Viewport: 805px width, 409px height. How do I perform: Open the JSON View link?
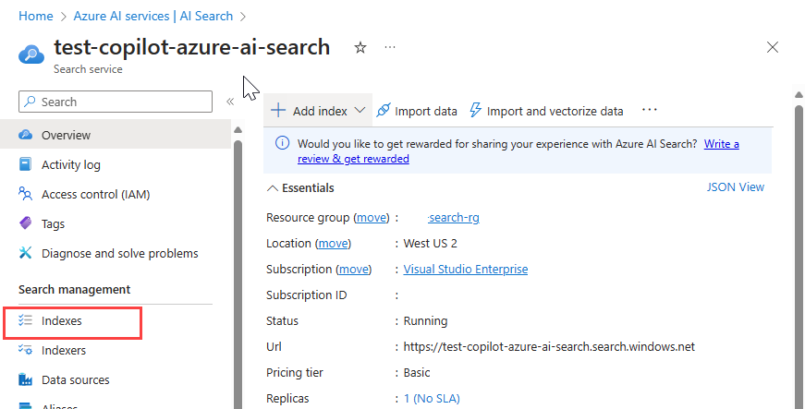pos(735,187)
